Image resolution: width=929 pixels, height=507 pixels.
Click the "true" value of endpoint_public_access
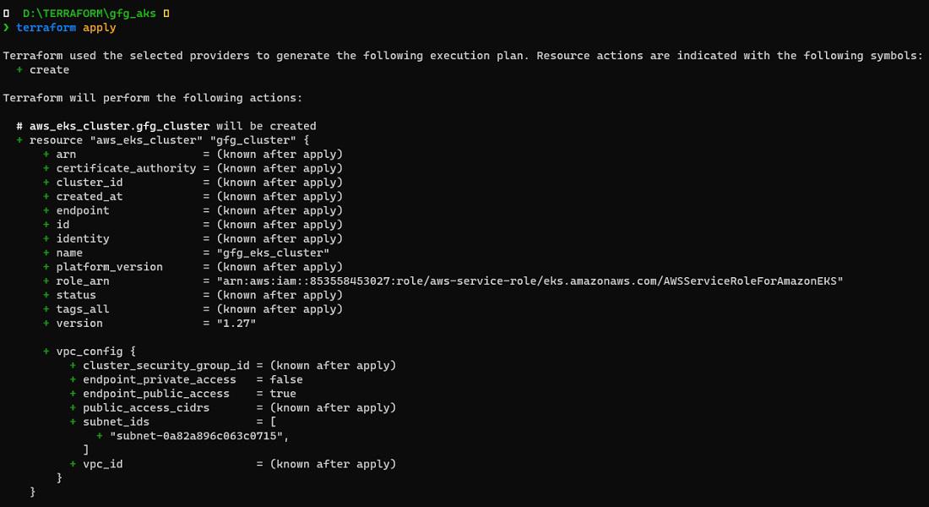coord(283,394)
